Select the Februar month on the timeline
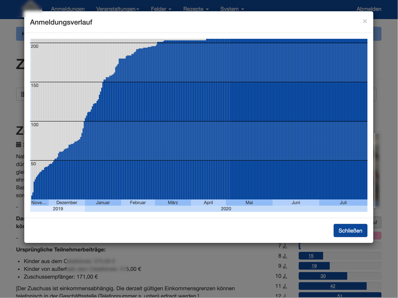Viewport: 398px width, 298px height. coord(138,203)
